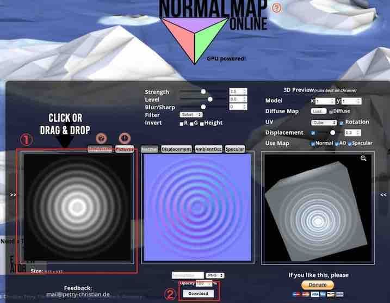The width and height of the screenshot is (390, 303).
Task: Toggle the Rotation checkbox
Action: (x=342, y=123)
